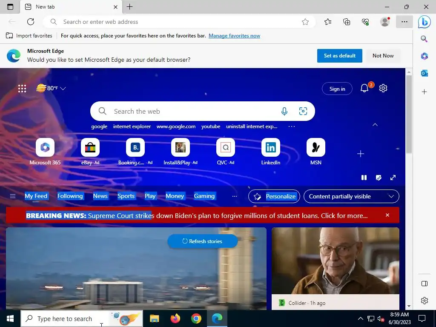
Task: Start voice search microphone icon
Action: tap(284, 112)
